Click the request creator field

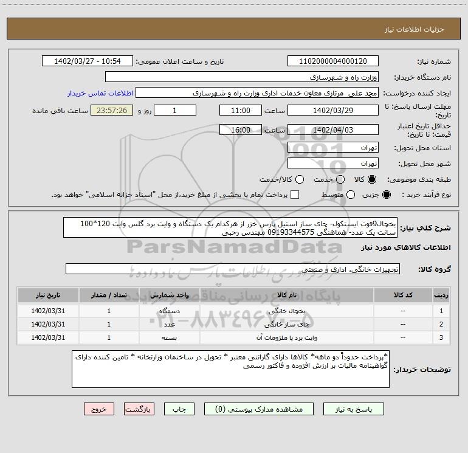tap(257, 93)
